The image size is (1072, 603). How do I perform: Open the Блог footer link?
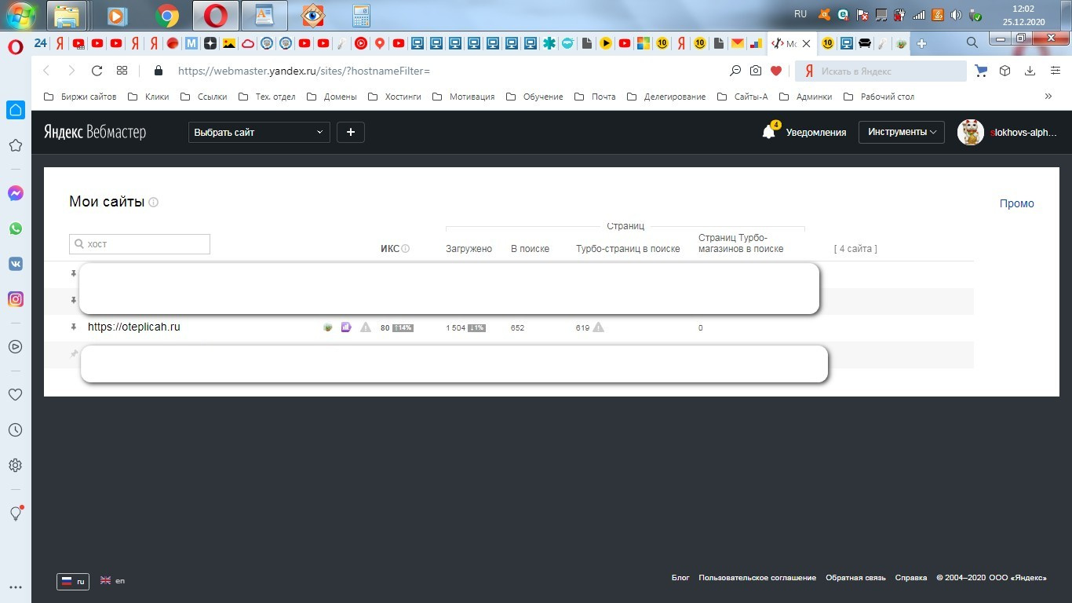pos(680,578)
